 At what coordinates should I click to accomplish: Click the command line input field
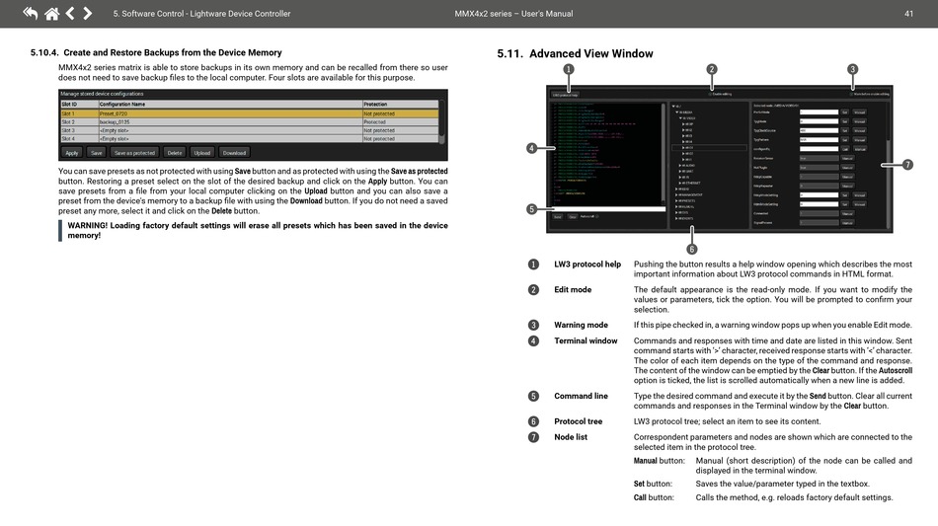608,209
